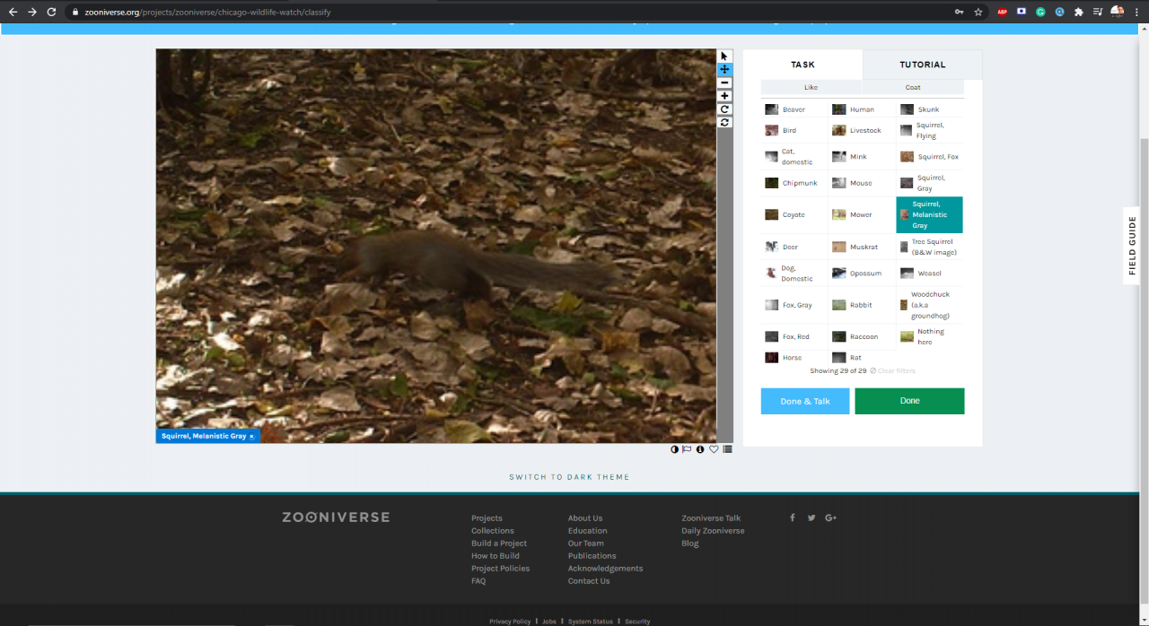Click the Done button

coord(909,401)
